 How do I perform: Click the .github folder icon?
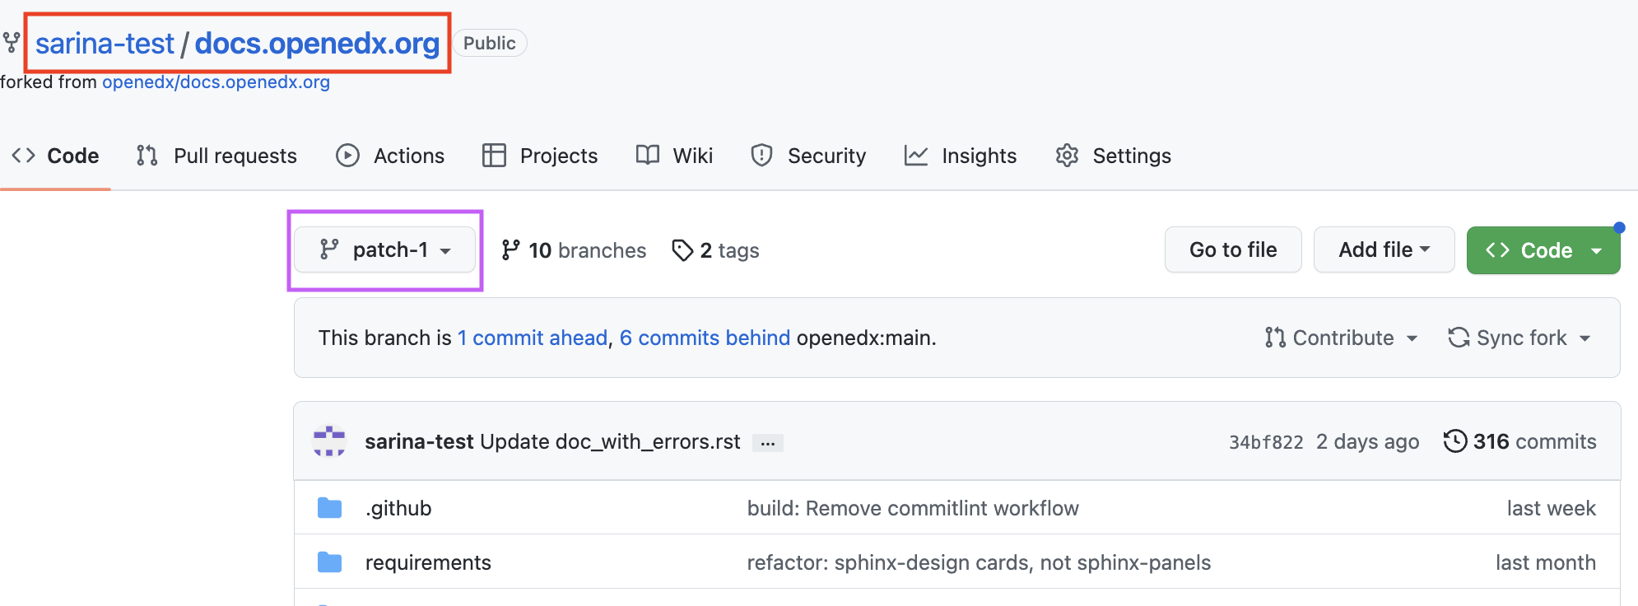[329, 508]
